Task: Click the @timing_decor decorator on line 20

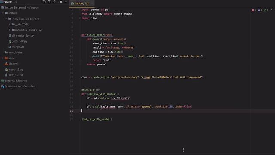Action: pos(90,90)
